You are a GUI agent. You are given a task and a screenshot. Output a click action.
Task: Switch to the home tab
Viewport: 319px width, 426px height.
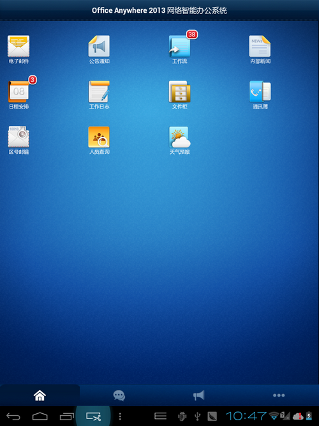click(x=40, y=395)
